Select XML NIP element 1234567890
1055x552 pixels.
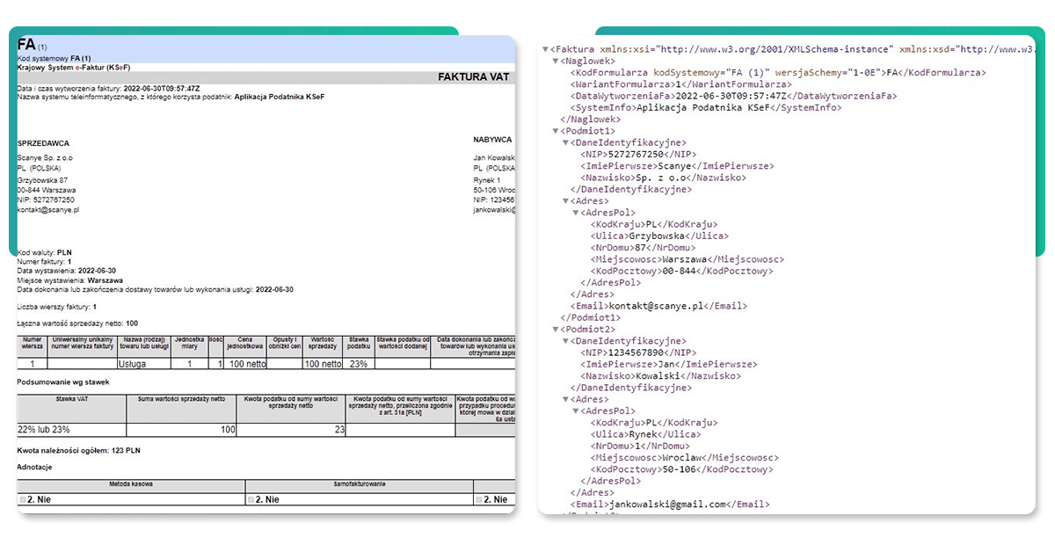[x=639, y=352]
